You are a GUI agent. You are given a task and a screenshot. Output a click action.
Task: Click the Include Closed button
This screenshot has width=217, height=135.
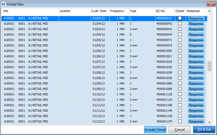point(155,130)
